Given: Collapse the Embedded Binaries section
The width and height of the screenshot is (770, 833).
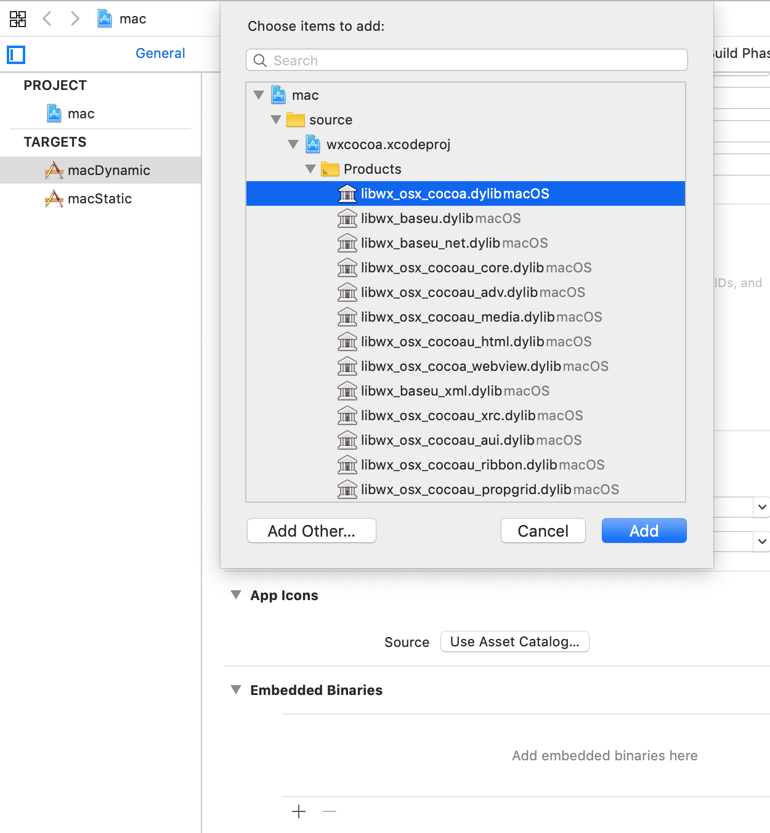Looking at the screenshot, I should 236,689.
